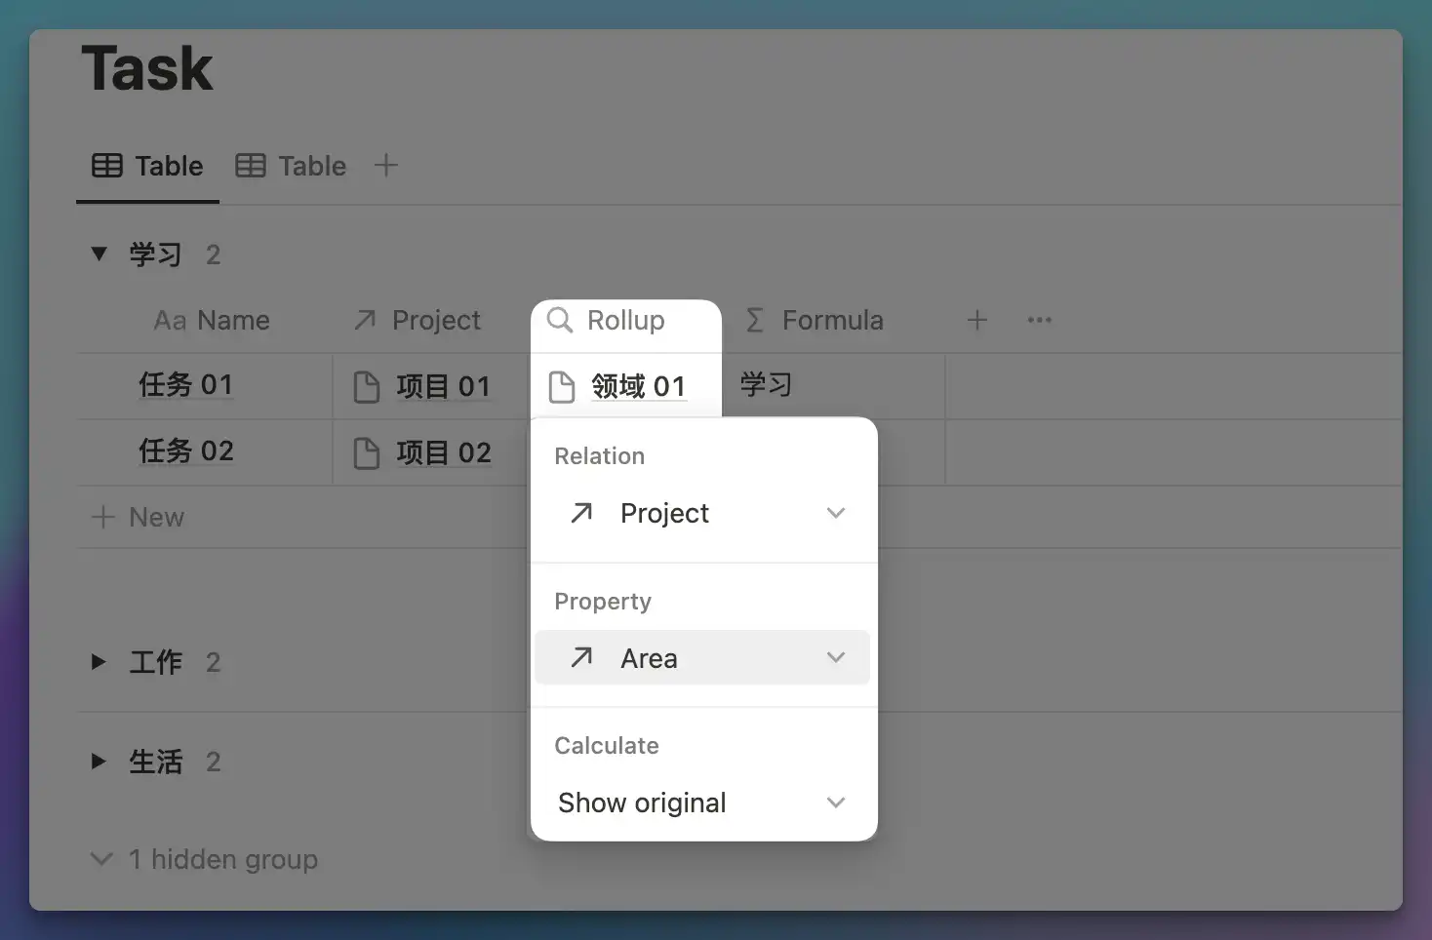Click the page icon beside 项目 01

(x=367, y=387)
